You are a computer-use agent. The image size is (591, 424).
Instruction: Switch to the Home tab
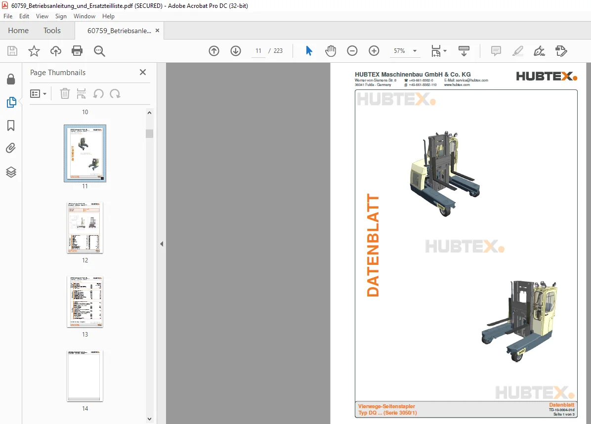(18, 31)
